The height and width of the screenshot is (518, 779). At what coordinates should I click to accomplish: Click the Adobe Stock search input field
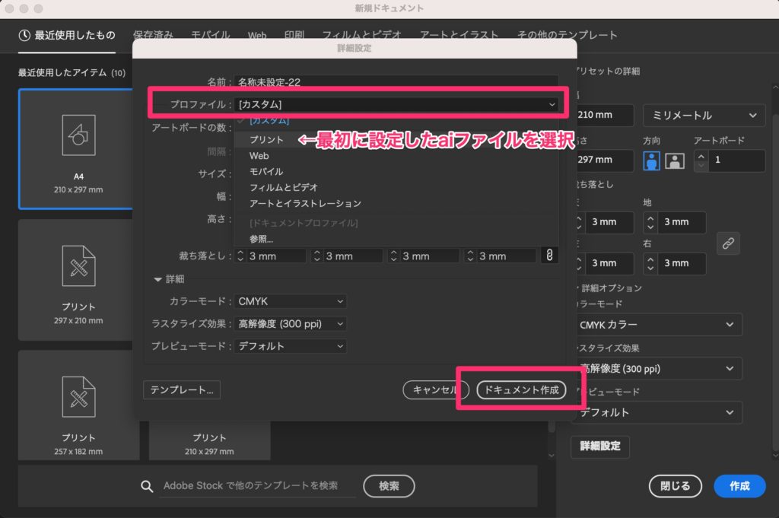point(256,486)
